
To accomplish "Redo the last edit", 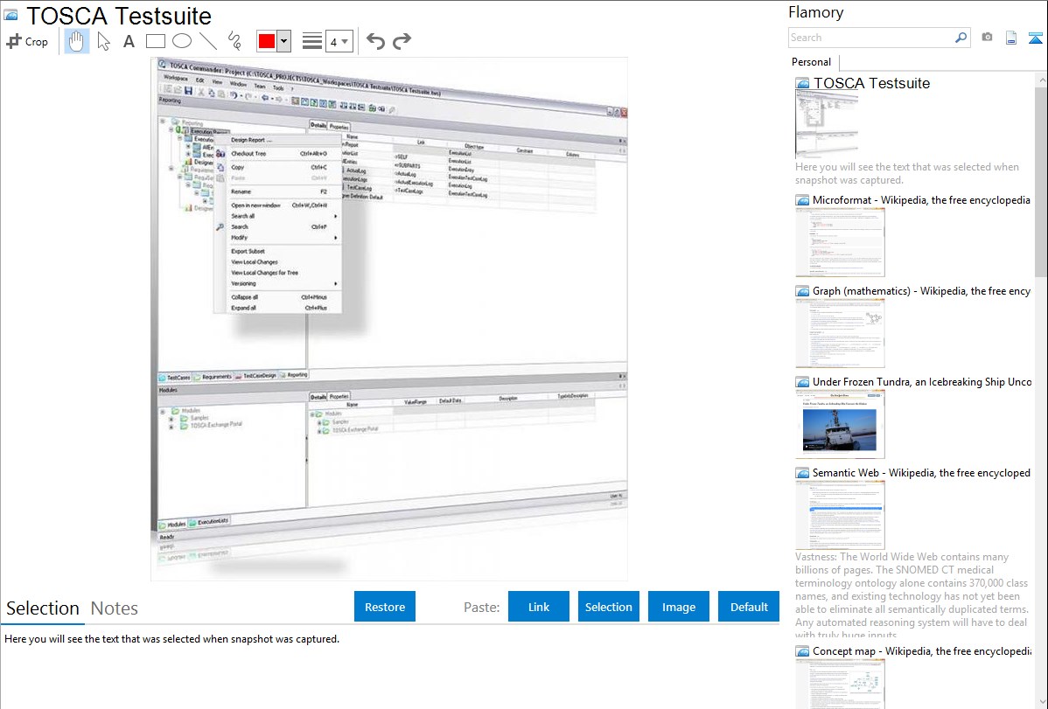I will click(402, 41).
